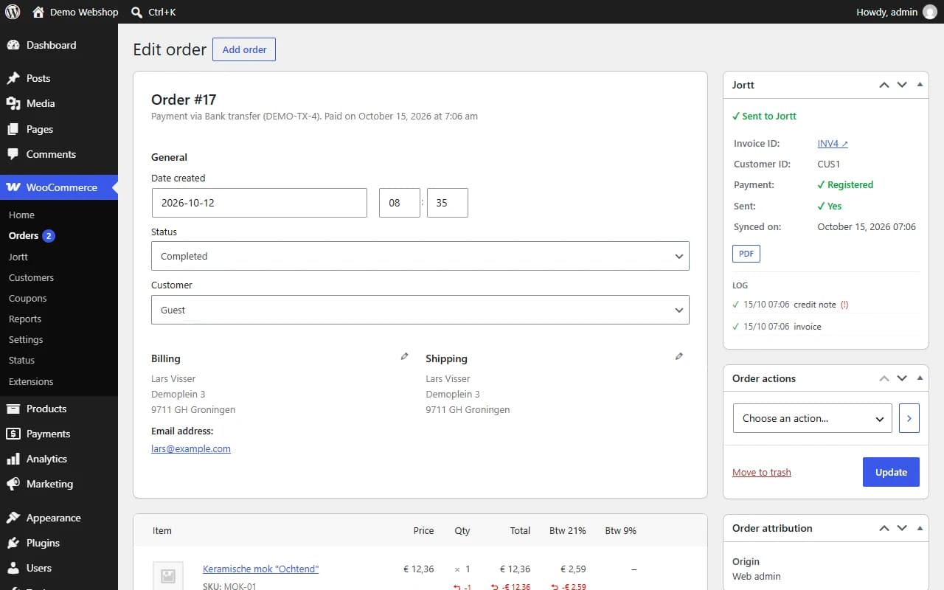Click the WordPress logo icon
Viewport: 944px width, 590px height.
[13, 12]
